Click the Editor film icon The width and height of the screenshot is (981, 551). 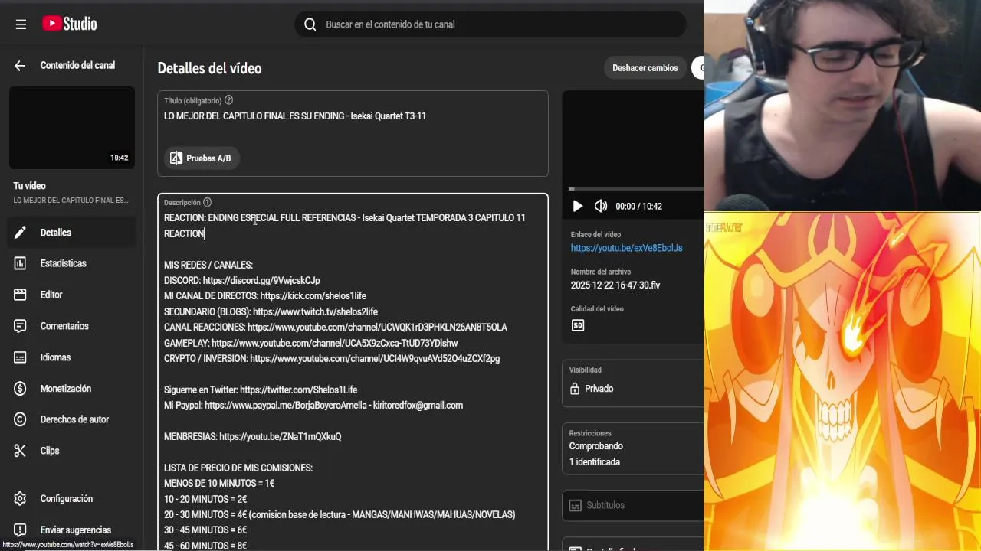click(x=21, y=295)
